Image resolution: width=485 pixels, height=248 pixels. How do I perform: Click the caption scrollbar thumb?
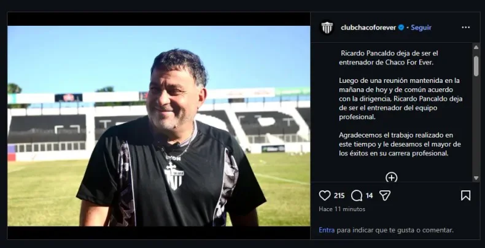click(476, 66)
